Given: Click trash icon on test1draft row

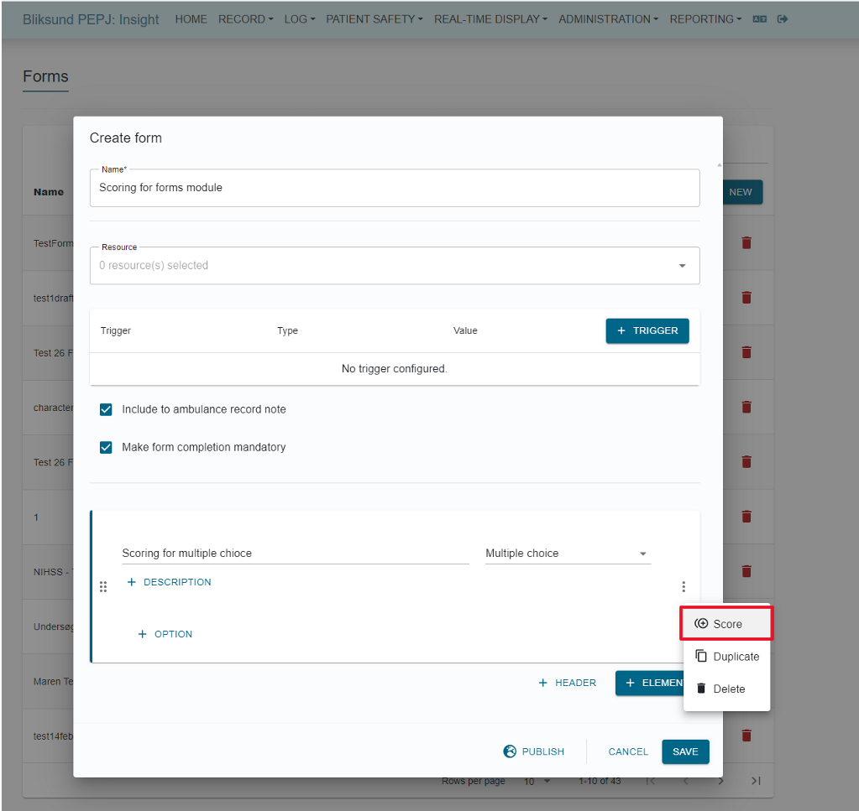Looking at the screenshot, I should click(x=746, y=297).
